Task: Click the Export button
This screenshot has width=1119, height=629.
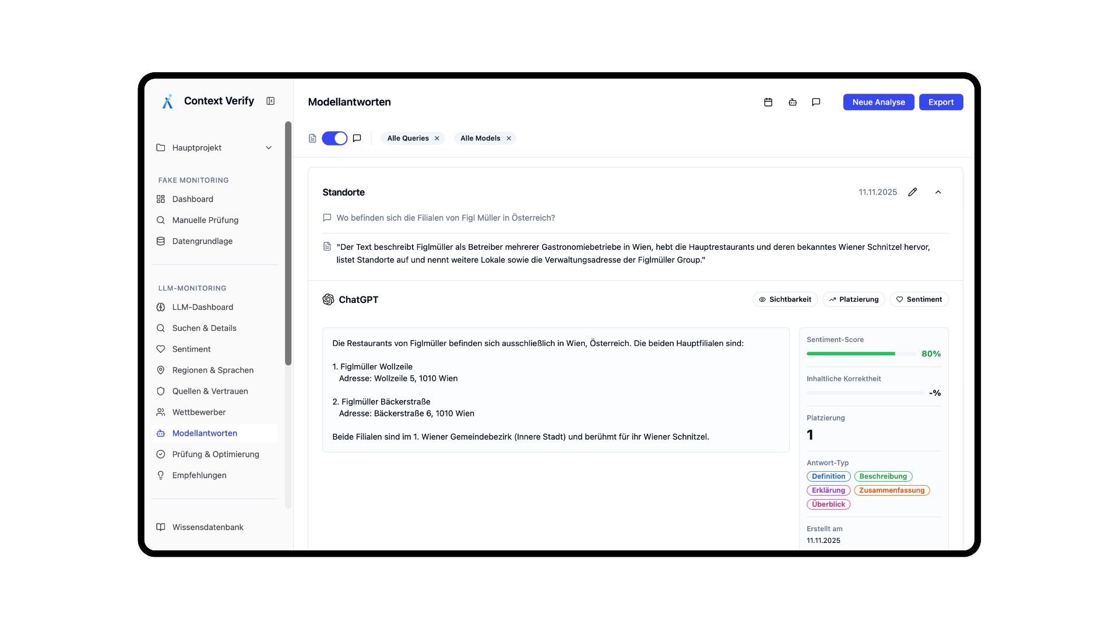Action: pos(941,102)
